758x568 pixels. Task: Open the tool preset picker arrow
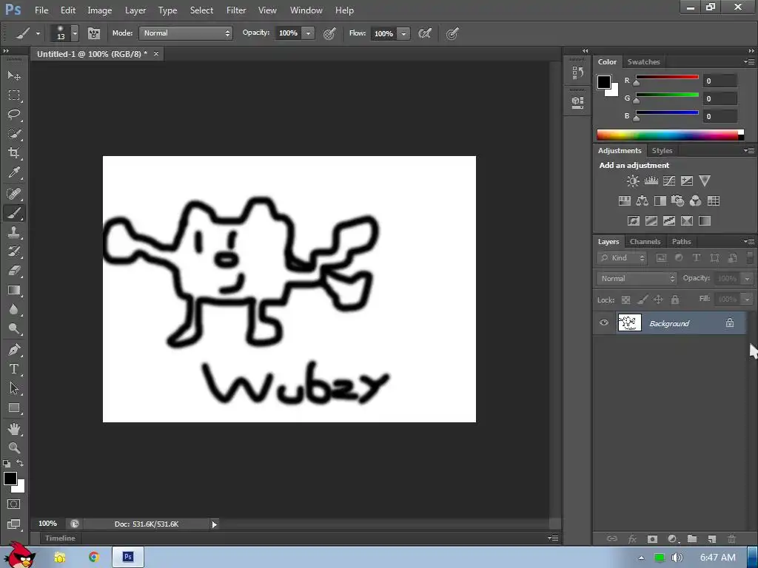pyautogui.click(x=38, y=34)
